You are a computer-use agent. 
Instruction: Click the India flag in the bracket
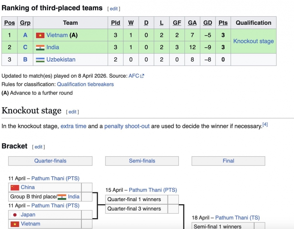coord(62,197)
